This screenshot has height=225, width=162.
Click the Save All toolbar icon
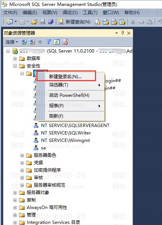[51, 22]
